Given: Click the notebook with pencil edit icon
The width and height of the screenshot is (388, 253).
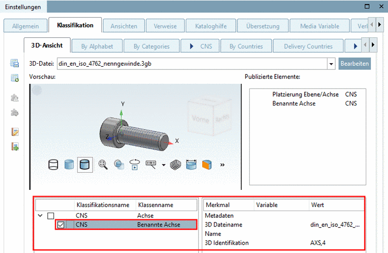Looking at the screenshot, I should tap(14, 132).
